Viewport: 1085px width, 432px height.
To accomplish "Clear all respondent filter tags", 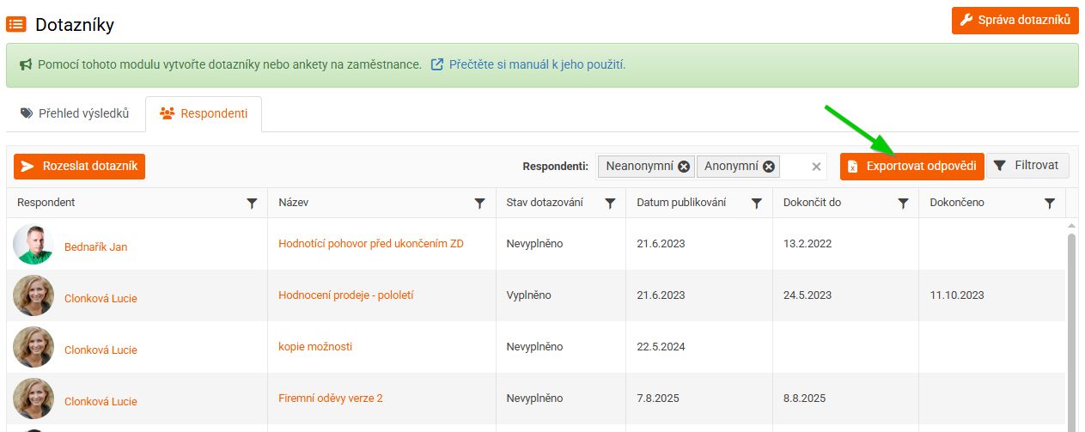I will [817, 167].
